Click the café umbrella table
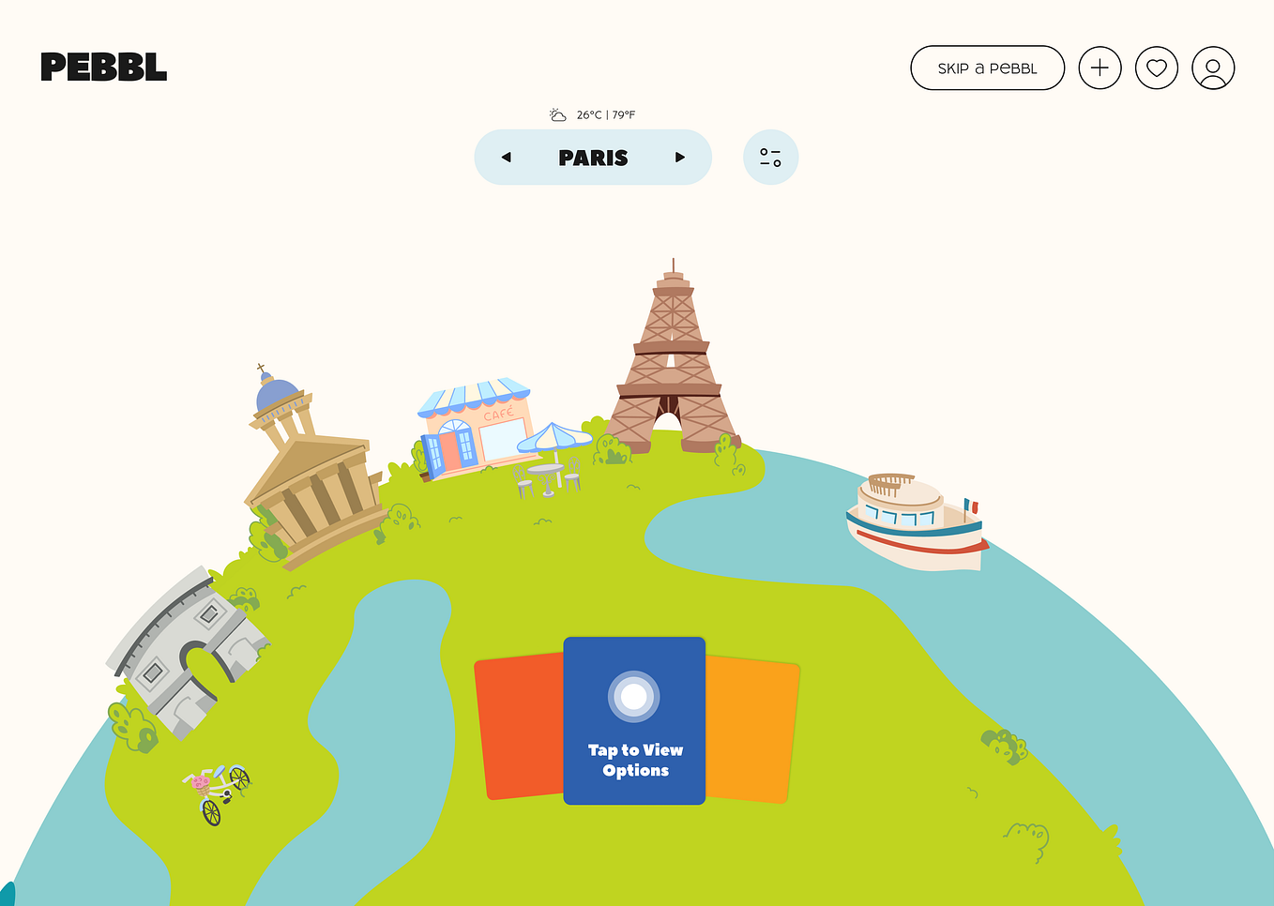The height and width of the screenshot is (906, 1274). [x=552, y=460]
